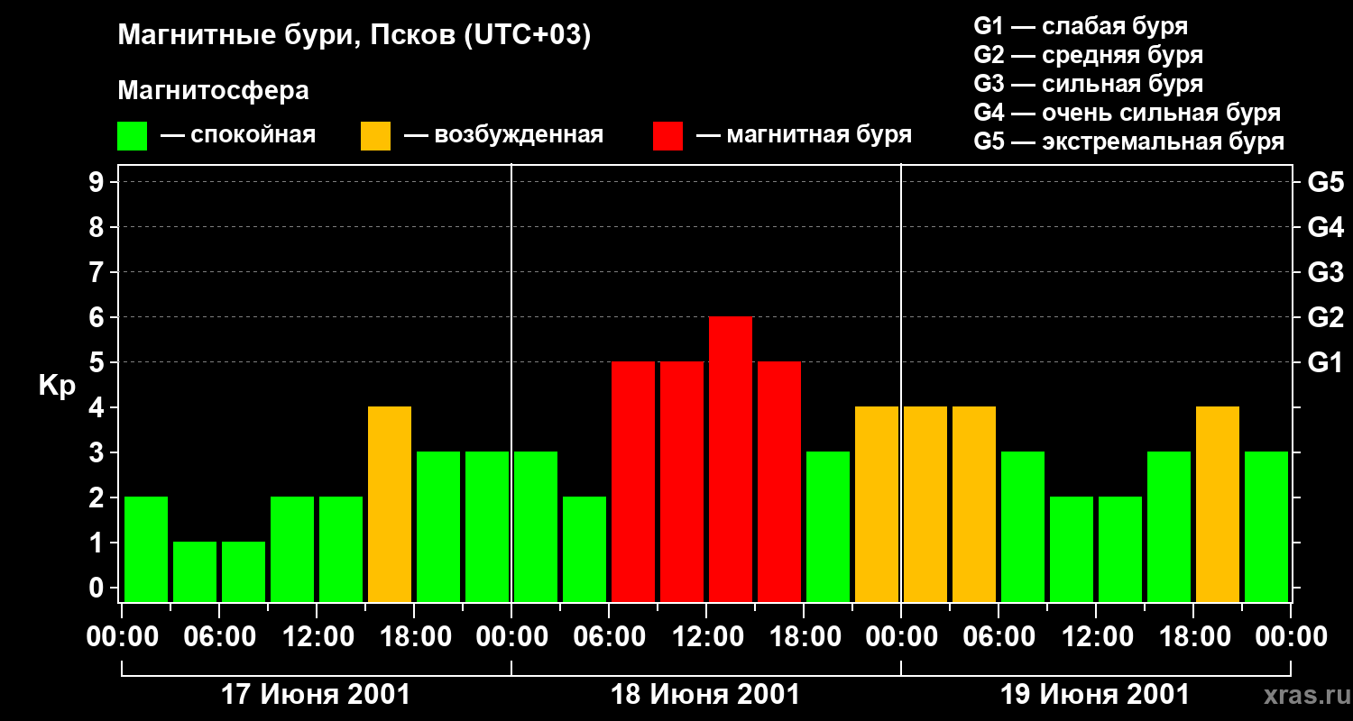Select the yellow 'возбужденная' legend swatch
This screenshot has height=721, width=1353.
pyautogui.click(x=375, y=136)
